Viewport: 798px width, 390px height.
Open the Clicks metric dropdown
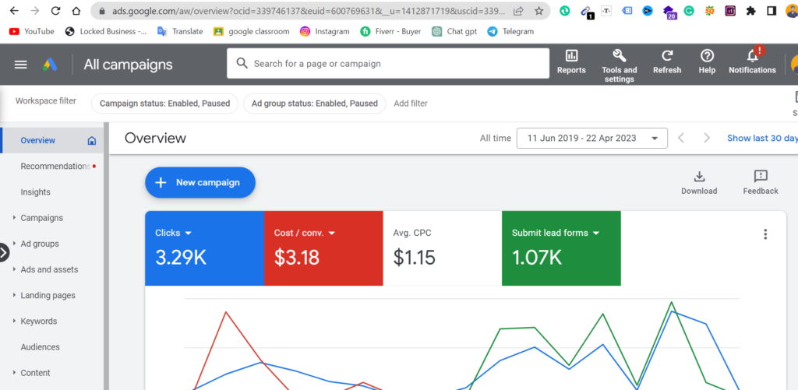tap(189, 233)
